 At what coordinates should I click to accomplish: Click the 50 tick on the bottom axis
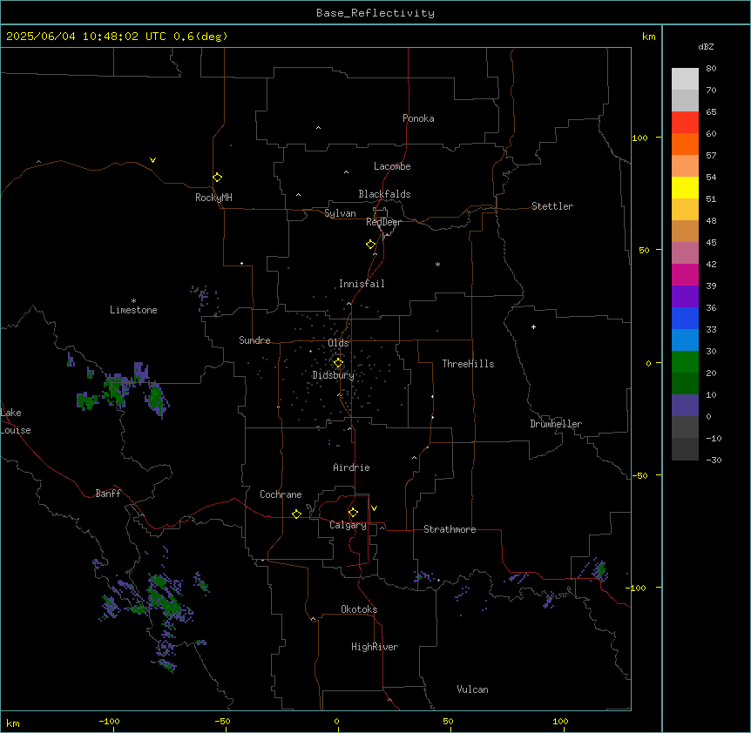448,722
